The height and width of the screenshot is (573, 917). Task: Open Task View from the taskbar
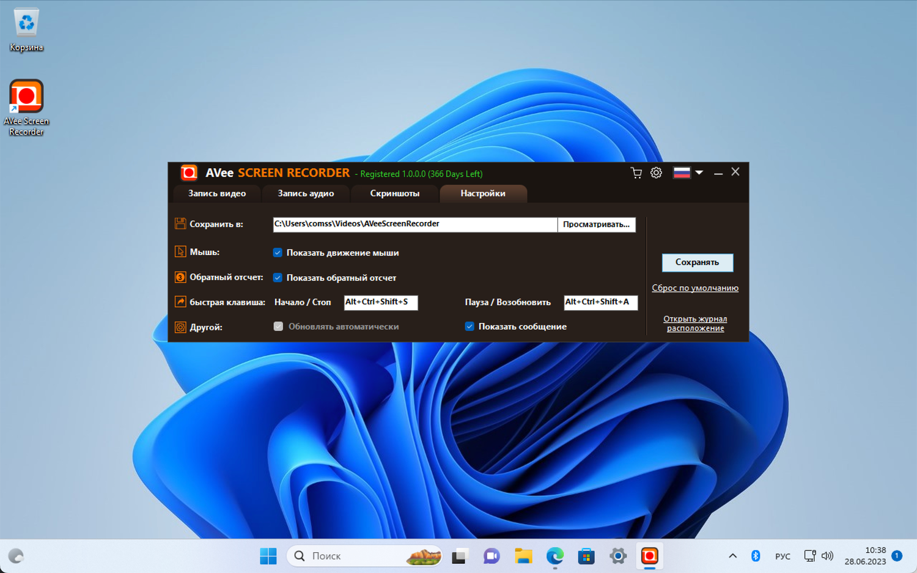click(x=459, y=556)
